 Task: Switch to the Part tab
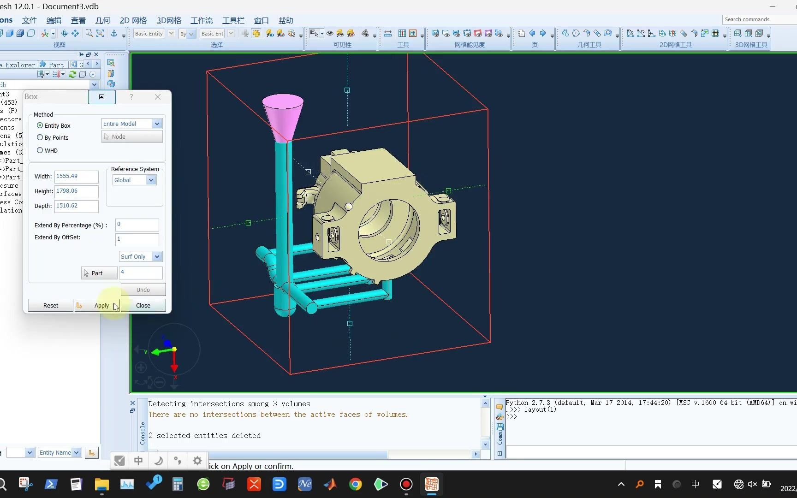coord(52,65)
